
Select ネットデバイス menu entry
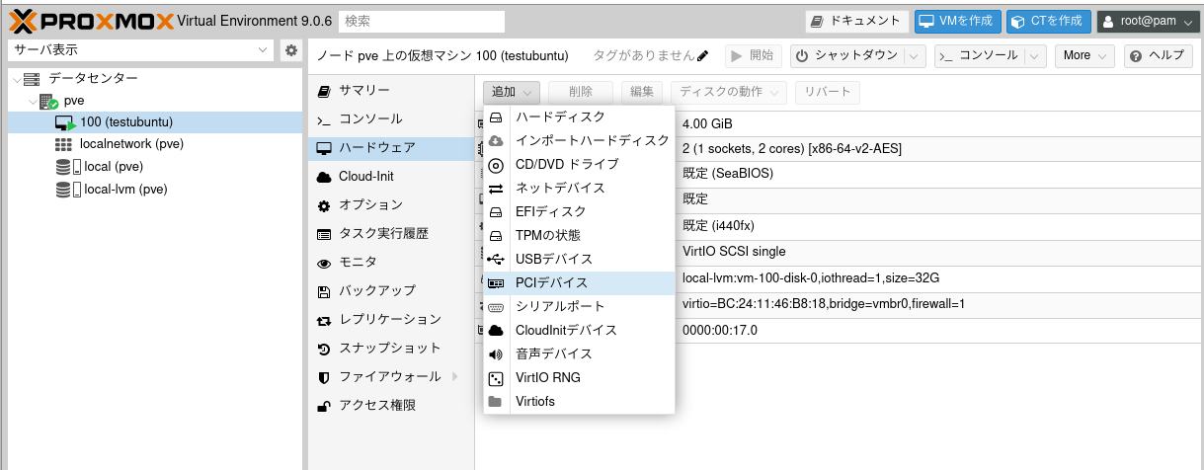coord(579,188)
